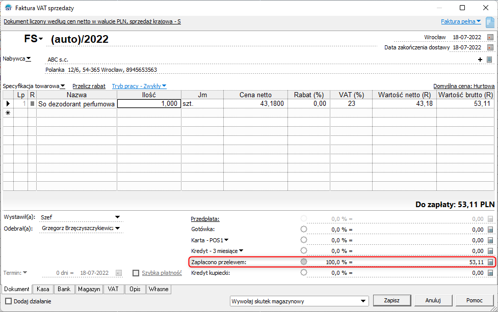Open buyer list icon beside plus
This screenshot has height=312, width=498.
pyautogui.click(x=489, y=60)
